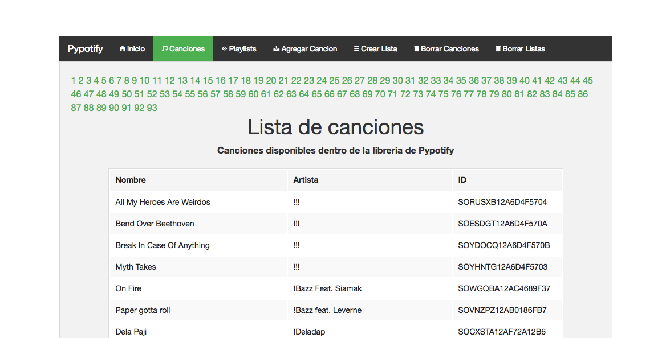
Task: Select the active Canciones tab
Action: click(183, 48)
